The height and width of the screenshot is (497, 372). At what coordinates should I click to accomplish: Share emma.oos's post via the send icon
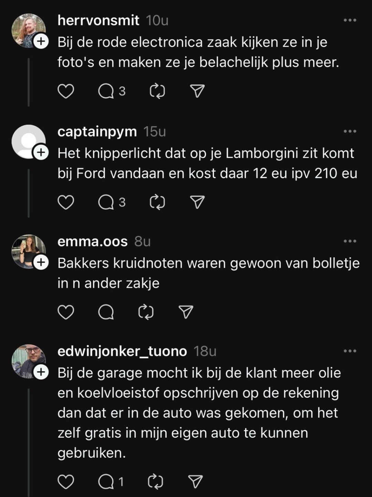tap(186, 312)
